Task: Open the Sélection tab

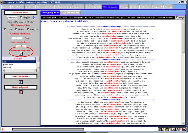Action: coord(146,7)
